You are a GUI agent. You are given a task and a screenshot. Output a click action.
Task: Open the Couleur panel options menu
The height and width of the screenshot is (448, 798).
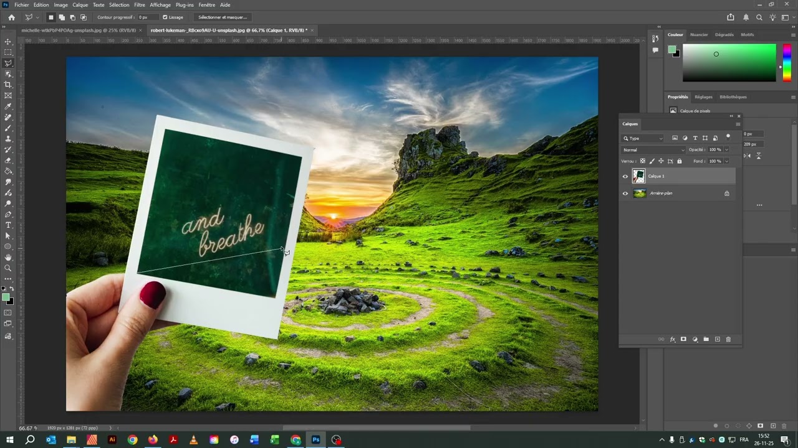point(793,35)
